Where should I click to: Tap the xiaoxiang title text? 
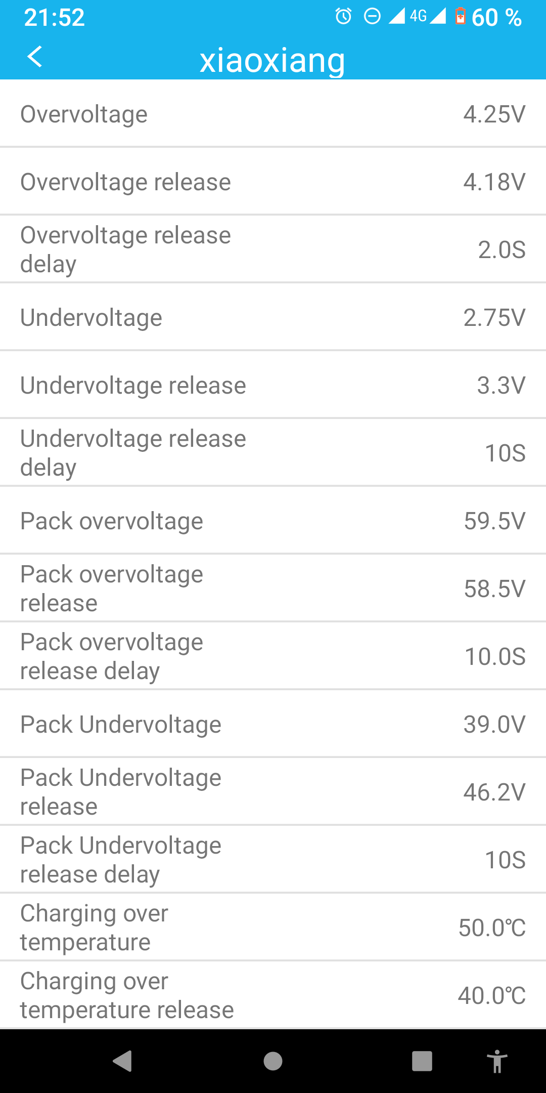[272, 61]
